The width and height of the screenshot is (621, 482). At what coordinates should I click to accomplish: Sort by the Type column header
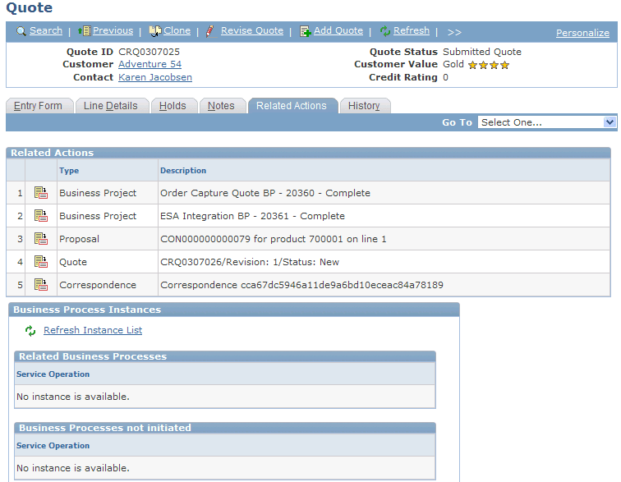[69, 170]
